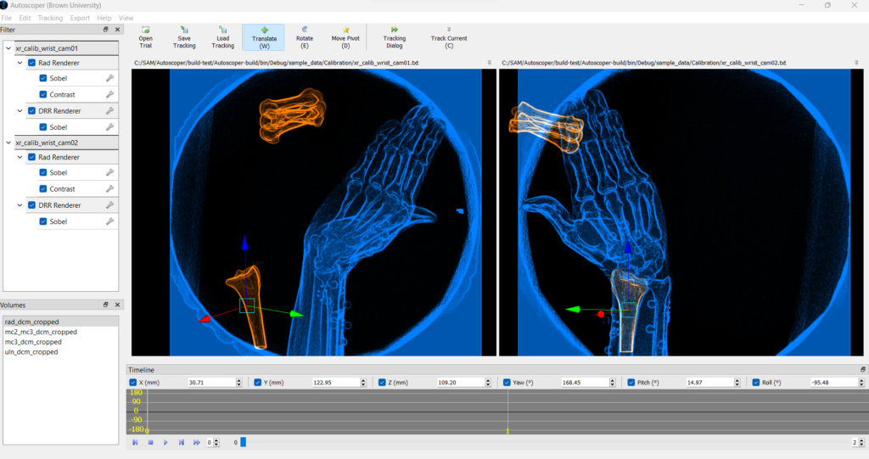Open the Tracking Dialog
The height and width of the screenshot is (459, 869).
pyautogui.click(x=394, y=37)
